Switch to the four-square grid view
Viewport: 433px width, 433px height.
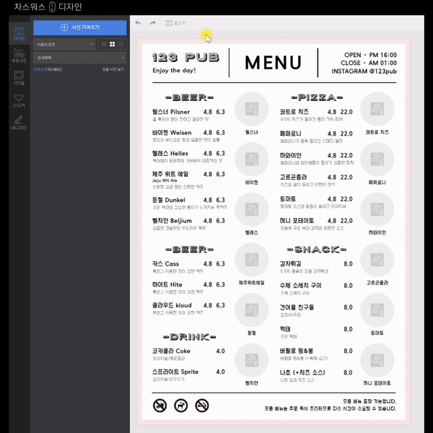(112, 44)
